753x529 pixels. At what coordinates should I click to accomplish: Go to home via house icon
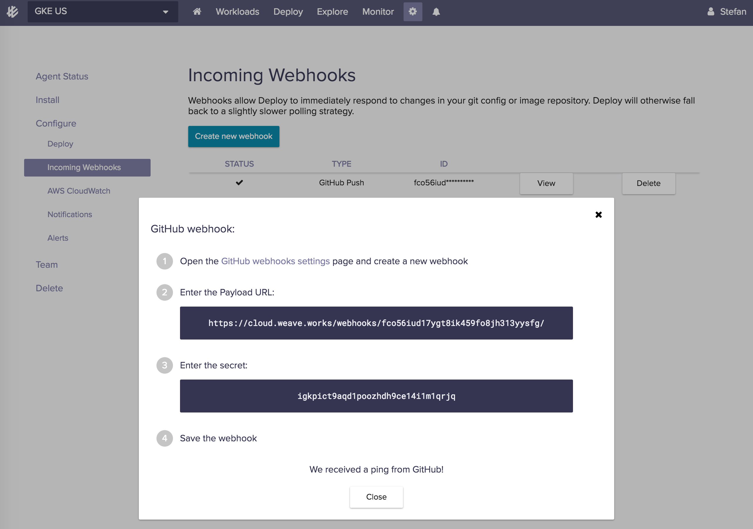coord(197,12)
